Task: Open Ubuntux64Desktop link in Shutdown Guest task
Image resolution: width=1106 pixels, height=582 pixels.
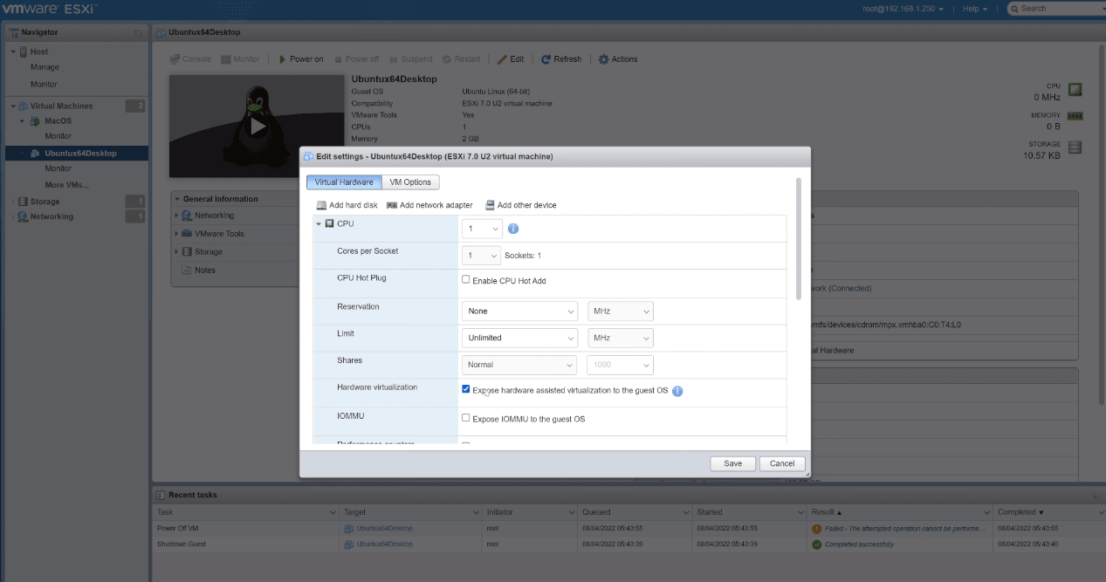Action: [384, 544]
